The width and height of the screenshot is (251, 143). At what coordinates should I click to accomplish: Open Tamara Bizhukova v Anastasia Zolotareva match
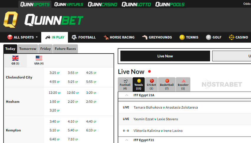166,107
